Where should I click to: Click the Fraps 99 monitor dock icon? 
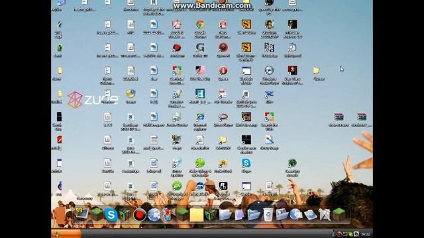[x=81, y=214]
